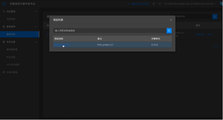This screenshot has width=223, height=120.
Task: Open the 更多 dropdown in the cluster row
Action: pos(210,34)
